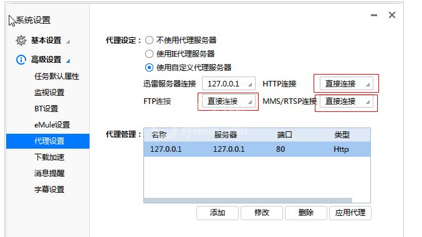Collapse the 高级设置 section arrow

click(x=68, y=61)
